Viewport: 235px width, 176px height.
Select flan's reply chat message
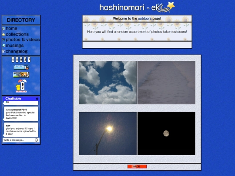click(21, 130)
